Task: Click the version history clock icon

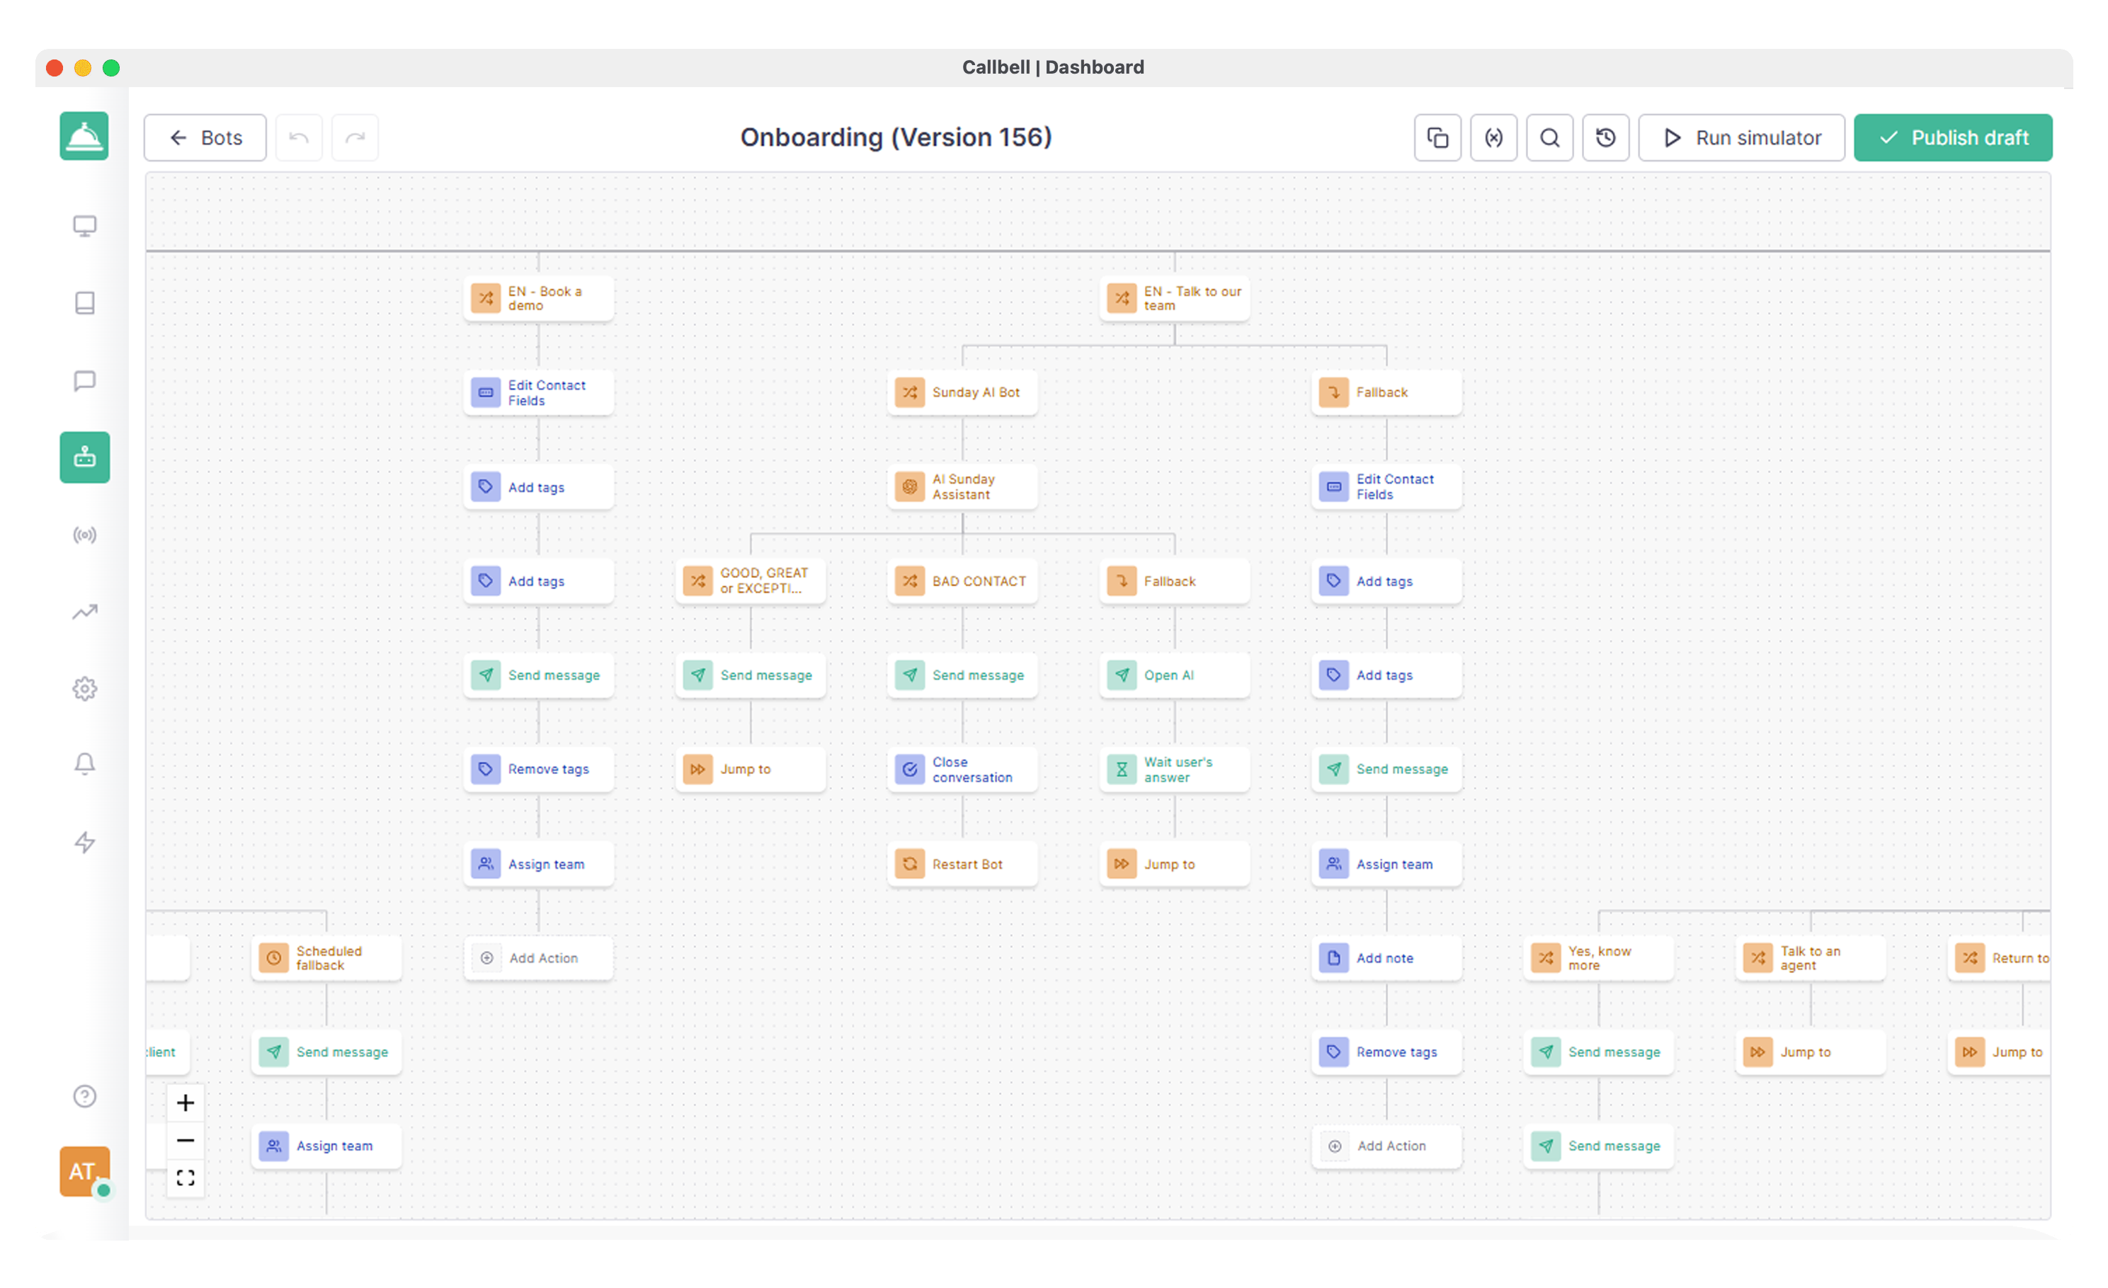Action: [x=1605, y=137]
